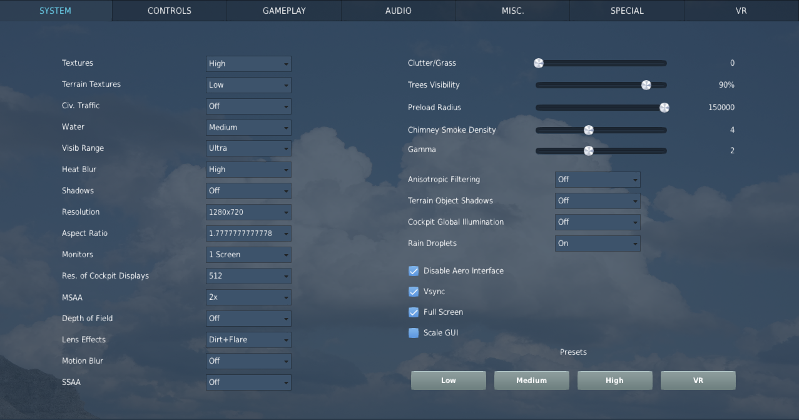Expand the Anisotropic Filtering dropdown

(x=598, y=180)
